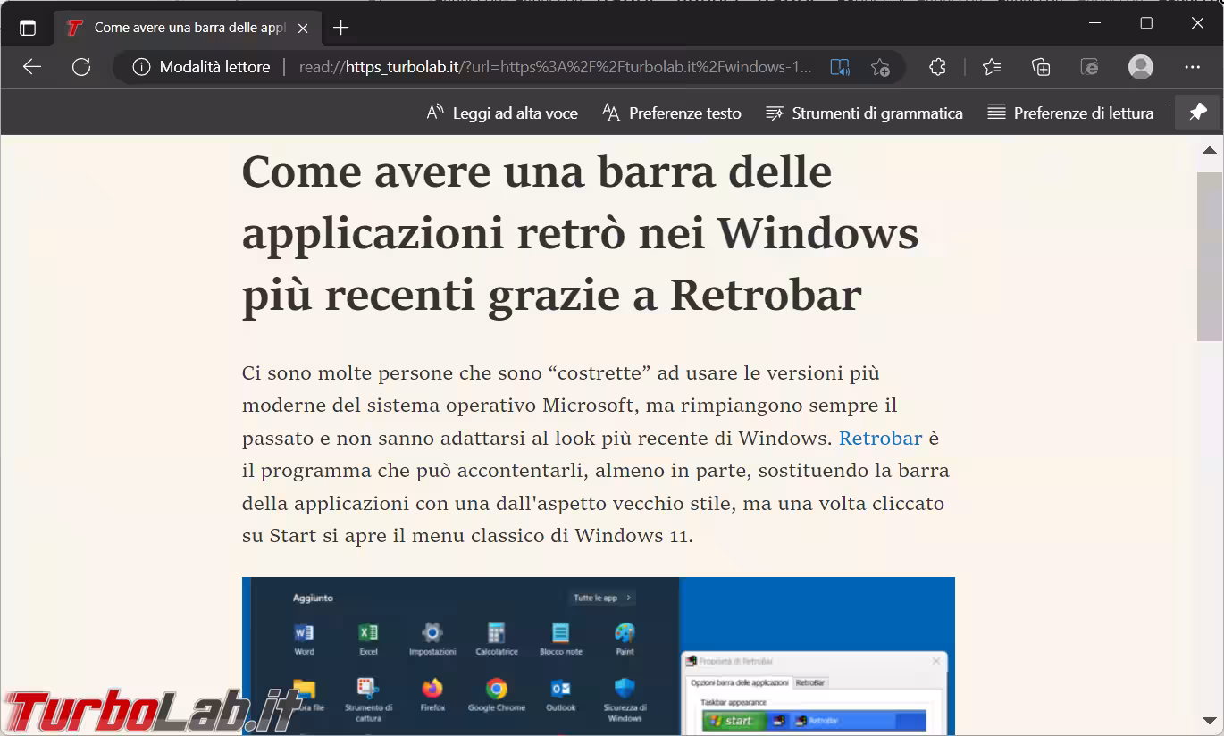Open the user profile avatar
The height and width of the screenshot is (736, 1224).
pyautogui.click(x=1141, y=67)
